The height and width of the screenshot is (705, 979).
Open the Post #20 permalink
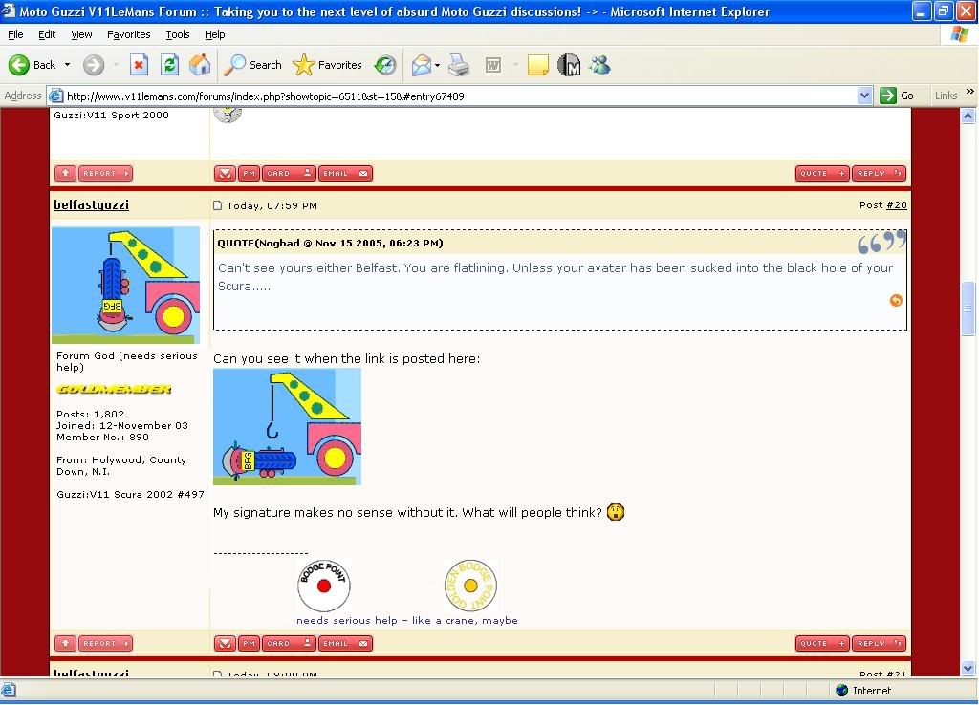[x=897, y=204]
